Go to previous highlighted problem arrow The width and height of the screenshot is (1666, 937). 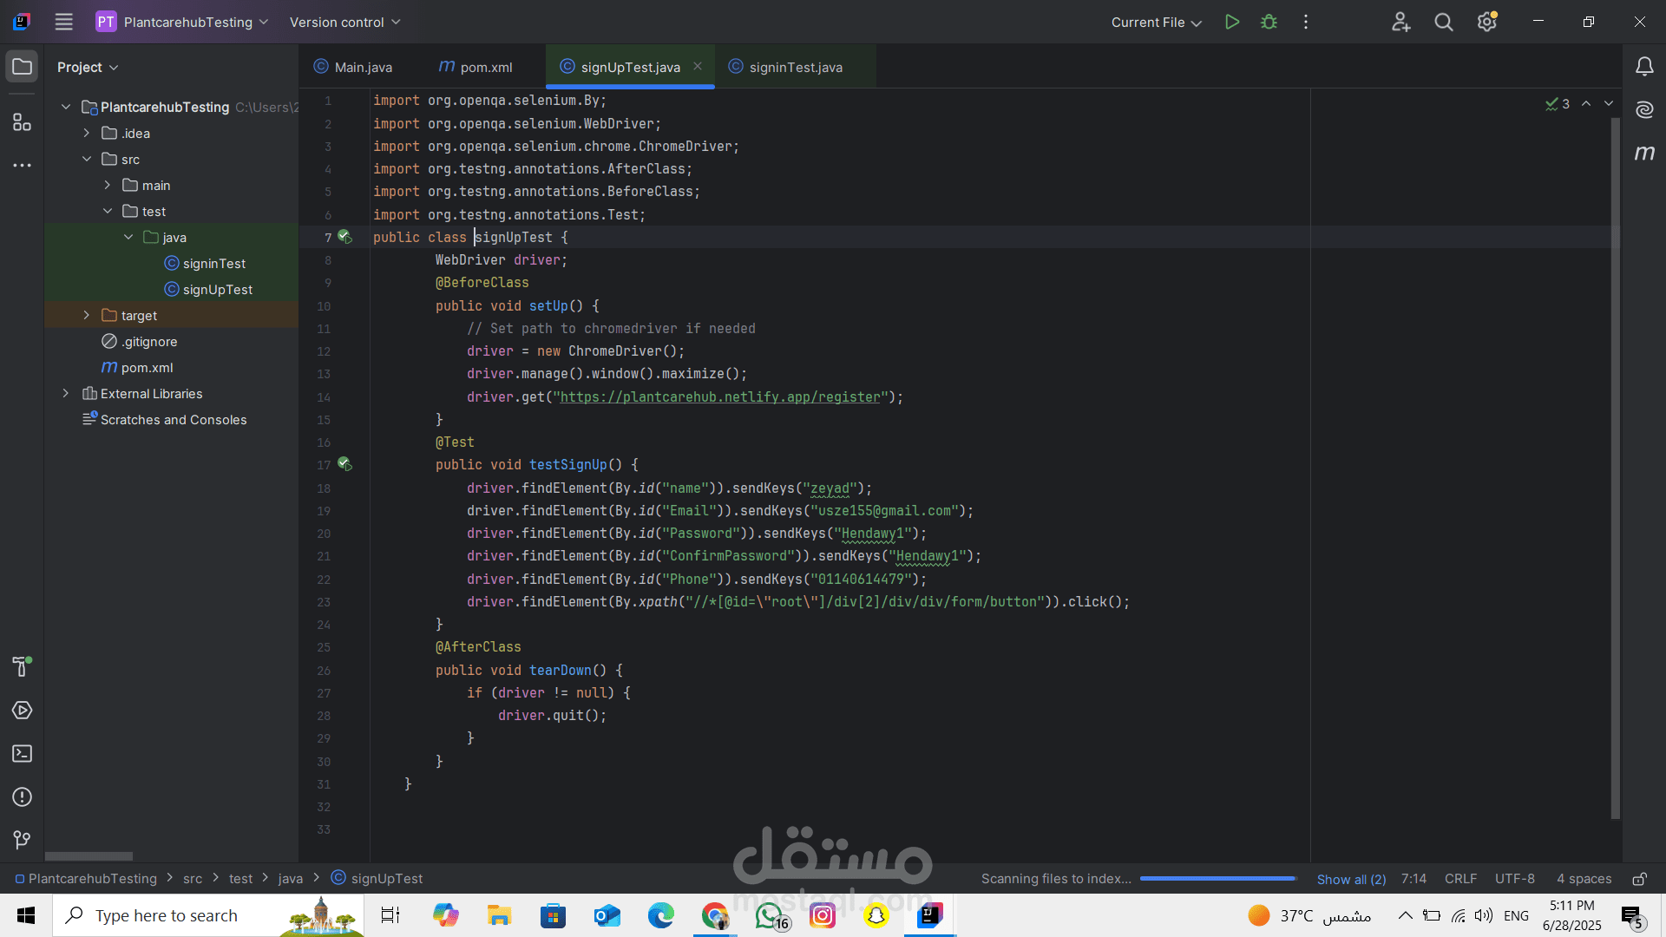click(1586, 103)
